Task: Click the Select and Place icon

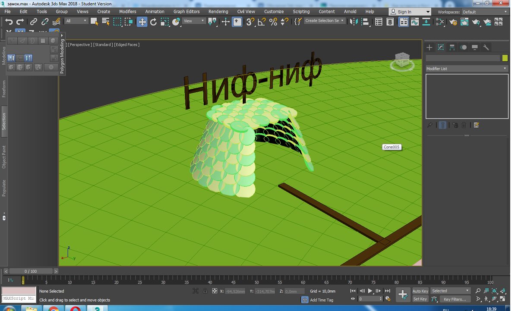Action: 176,22
